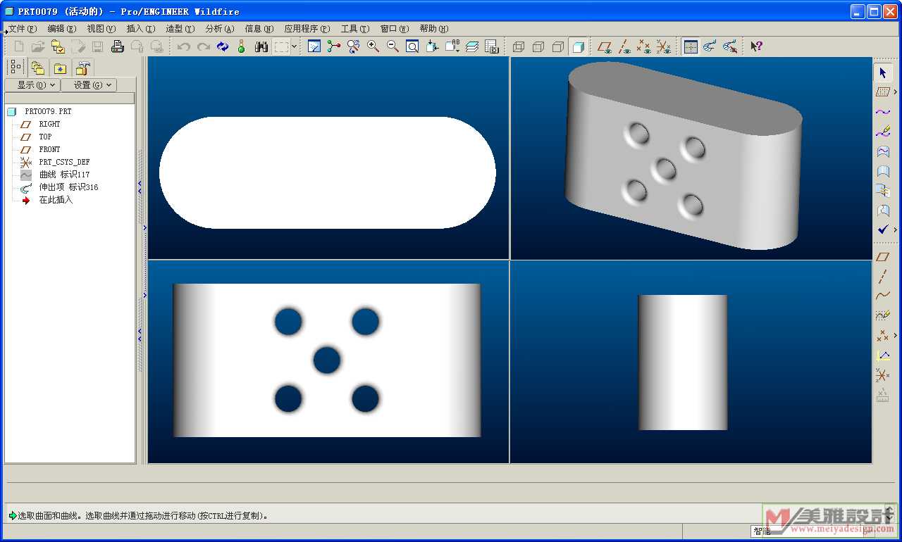The image size is (902, 542).
Task: Select the RIGHT datum plane
Action: 49,124
